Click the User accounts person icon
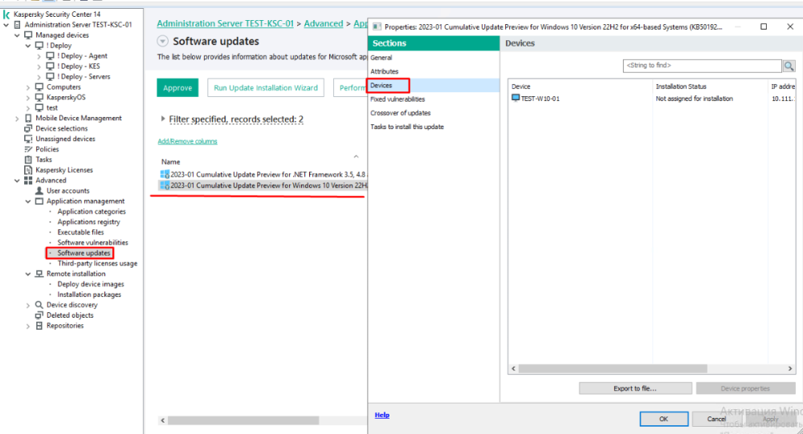 (x=39, y=190)
